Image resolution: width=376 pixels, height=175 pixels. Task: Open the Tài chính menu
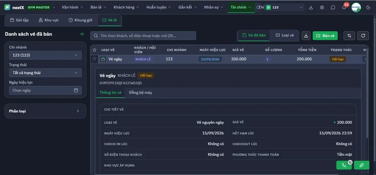(x=241, y=7)
